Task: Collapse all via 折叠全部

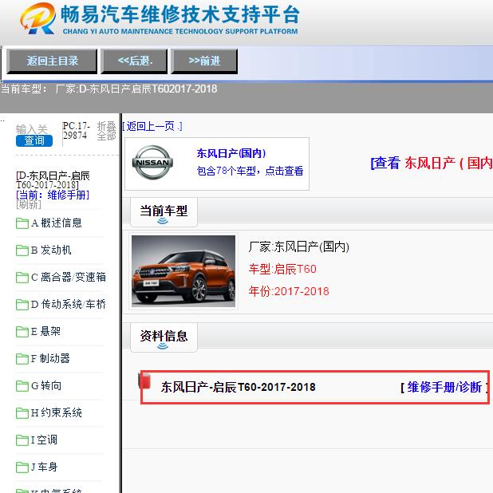Action: [x=107, y=131]
